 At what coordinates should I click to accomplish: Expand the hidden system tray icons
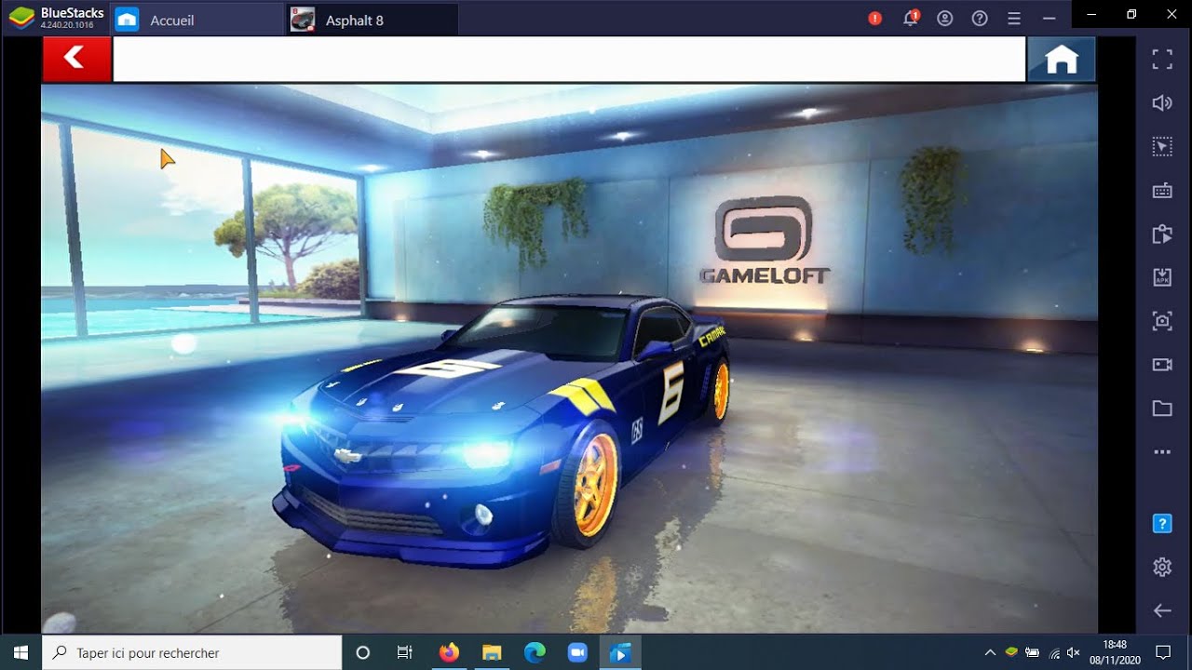pyautogui.click(x=990, y=652)
